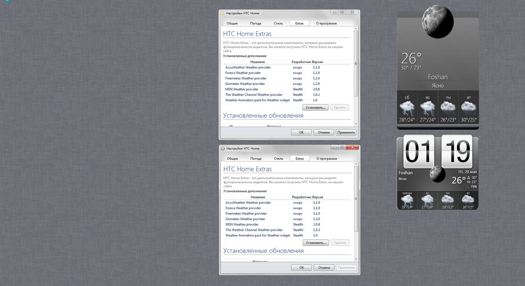Click the title bar icon of the lower settings window
The height and width of the screenshot is (286, 525).
pos(223,148)
